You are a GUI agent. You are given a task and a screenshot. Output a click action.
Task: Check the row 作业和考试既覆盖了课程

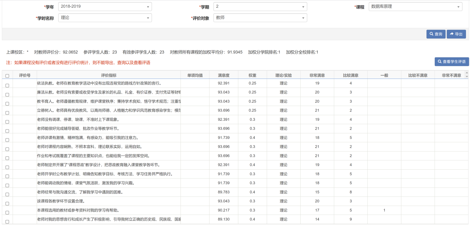click(7, 158)
